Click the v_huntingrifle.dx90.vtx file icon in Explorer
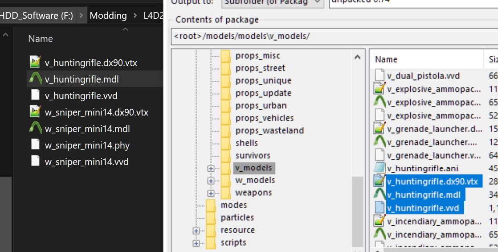498x252 pixels. click(x=35, y=63)
